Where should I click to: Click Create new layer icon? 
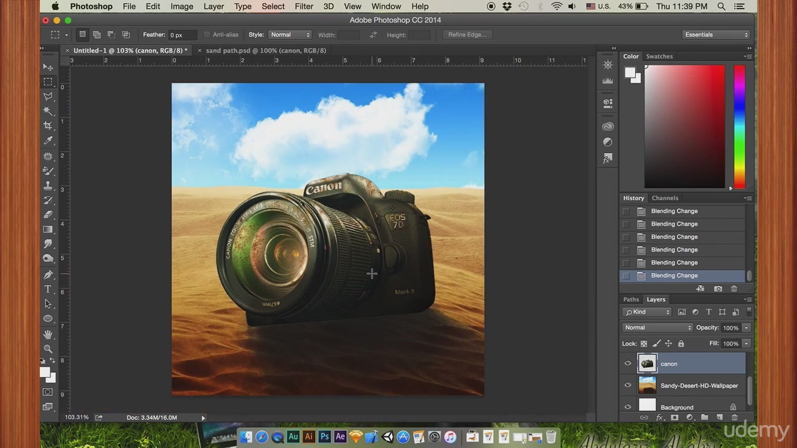(719, 418)
